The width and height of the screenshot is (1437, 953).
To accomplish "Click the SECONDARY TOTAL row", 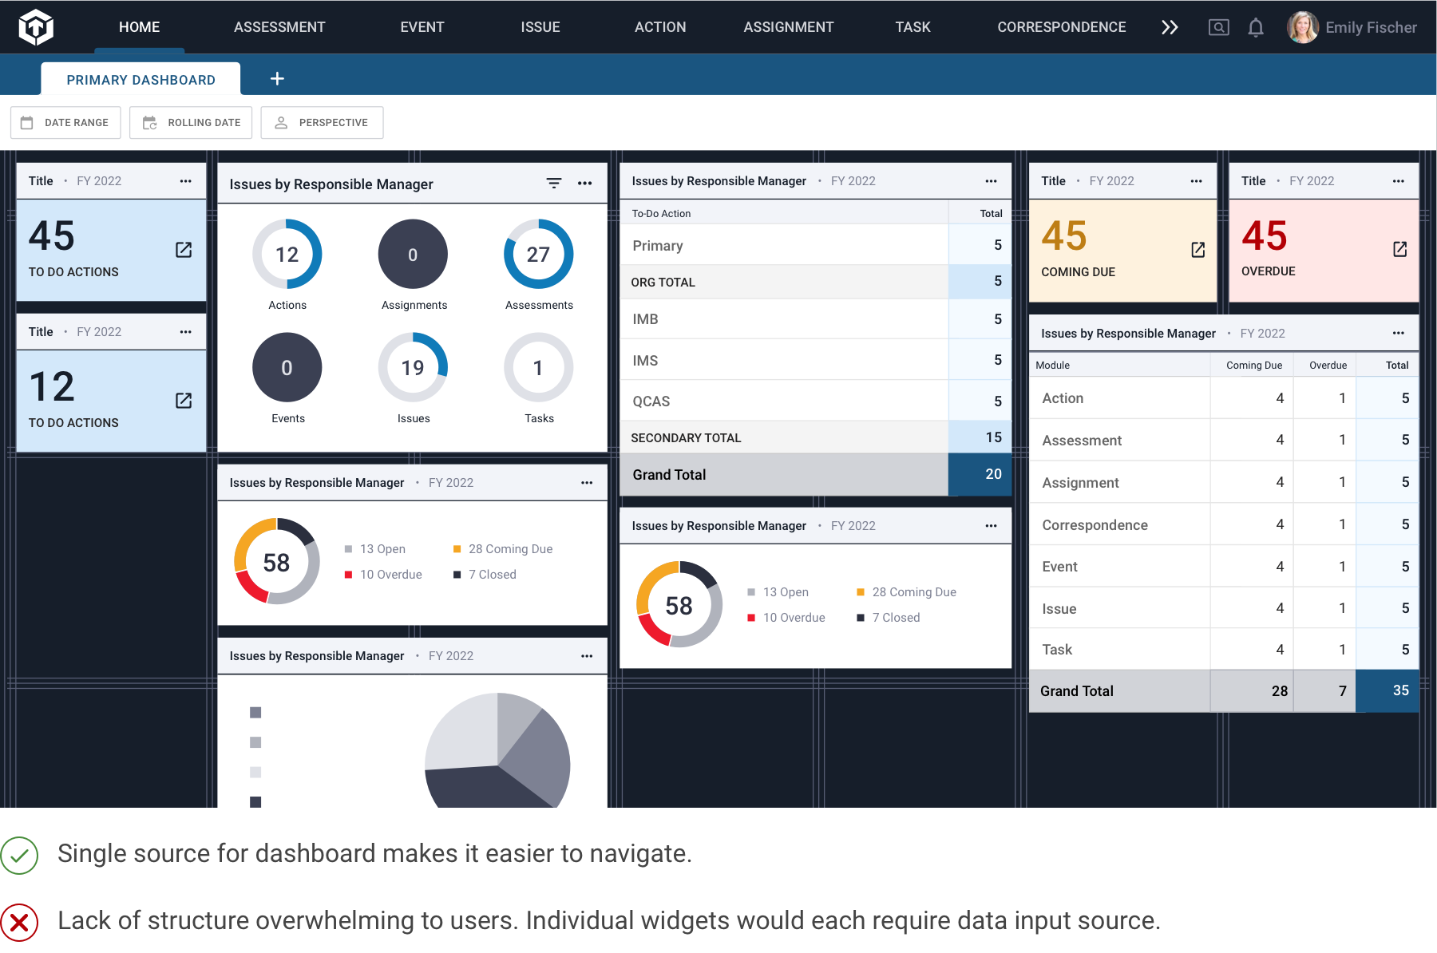I will pos(816,437).
